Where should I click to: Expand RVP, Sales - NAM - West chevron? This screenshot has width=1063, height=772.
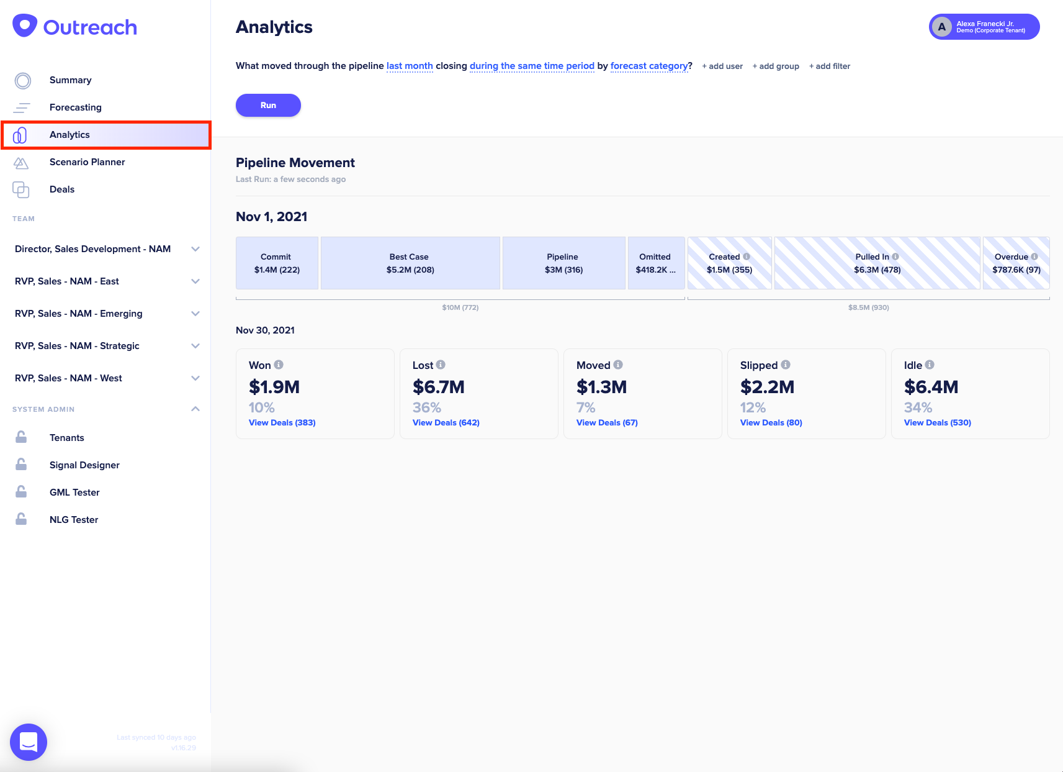pos(195,378)
